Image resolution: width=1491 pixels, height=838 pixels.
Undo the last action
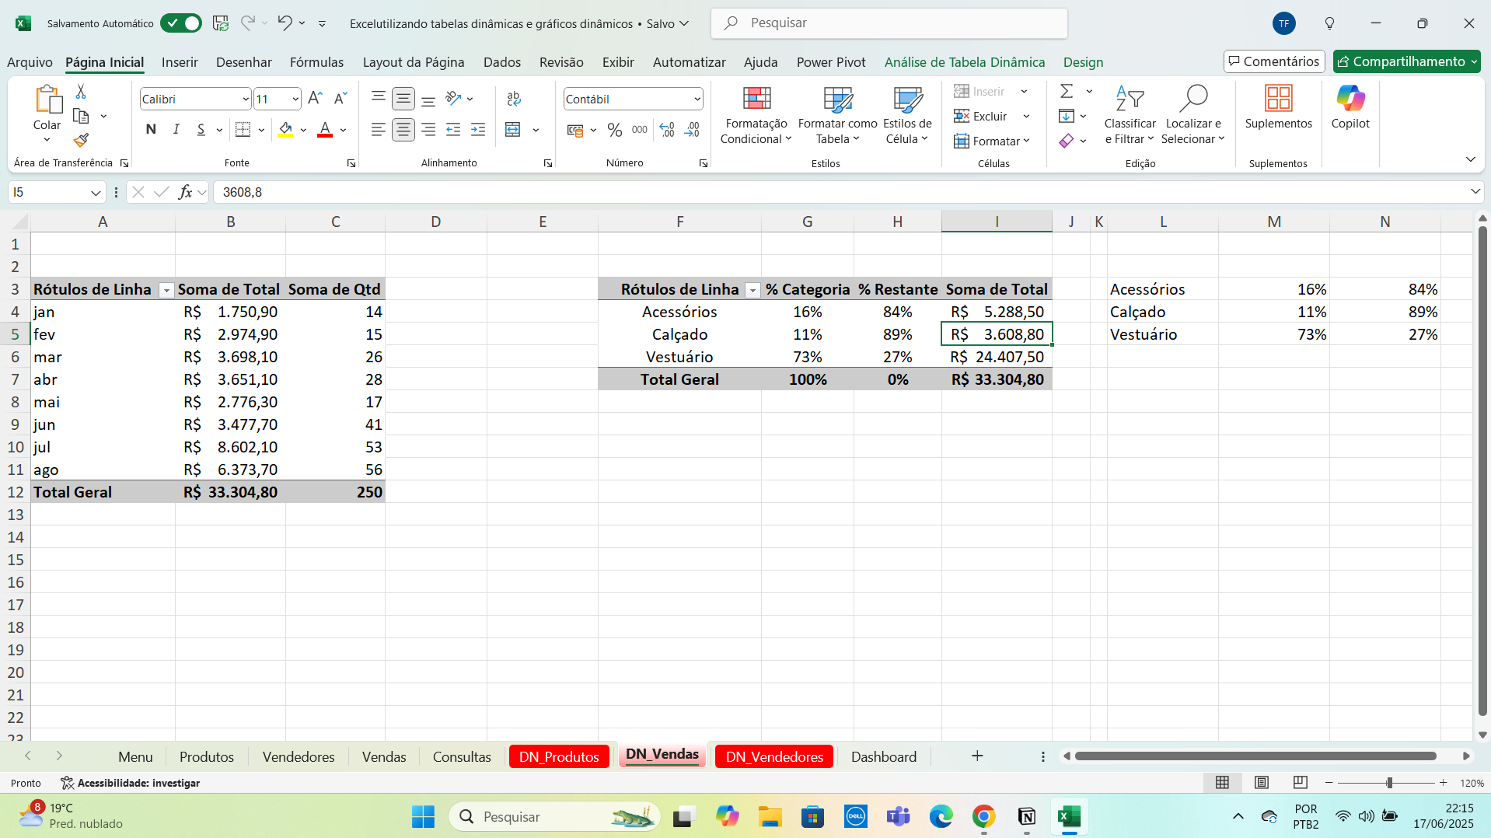click(x=285, y=23)
